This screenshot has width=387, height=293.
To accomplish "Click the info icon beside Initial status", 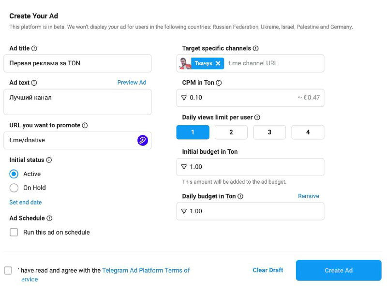I will [x=49, y=160].
